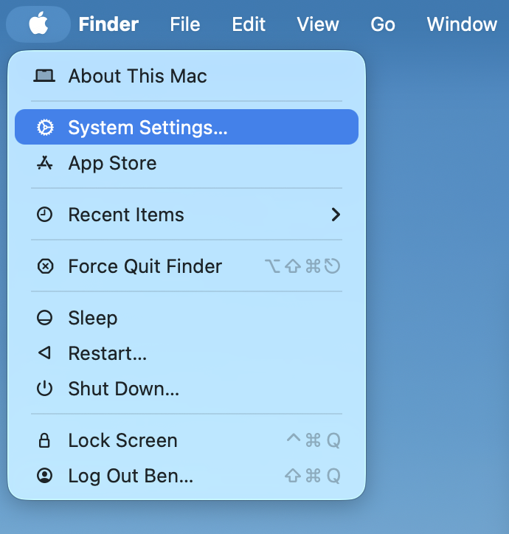Viewport: 509px width, 534px height.
Task: Click the Restart triangle icon
Action: [x=45, y=353]
